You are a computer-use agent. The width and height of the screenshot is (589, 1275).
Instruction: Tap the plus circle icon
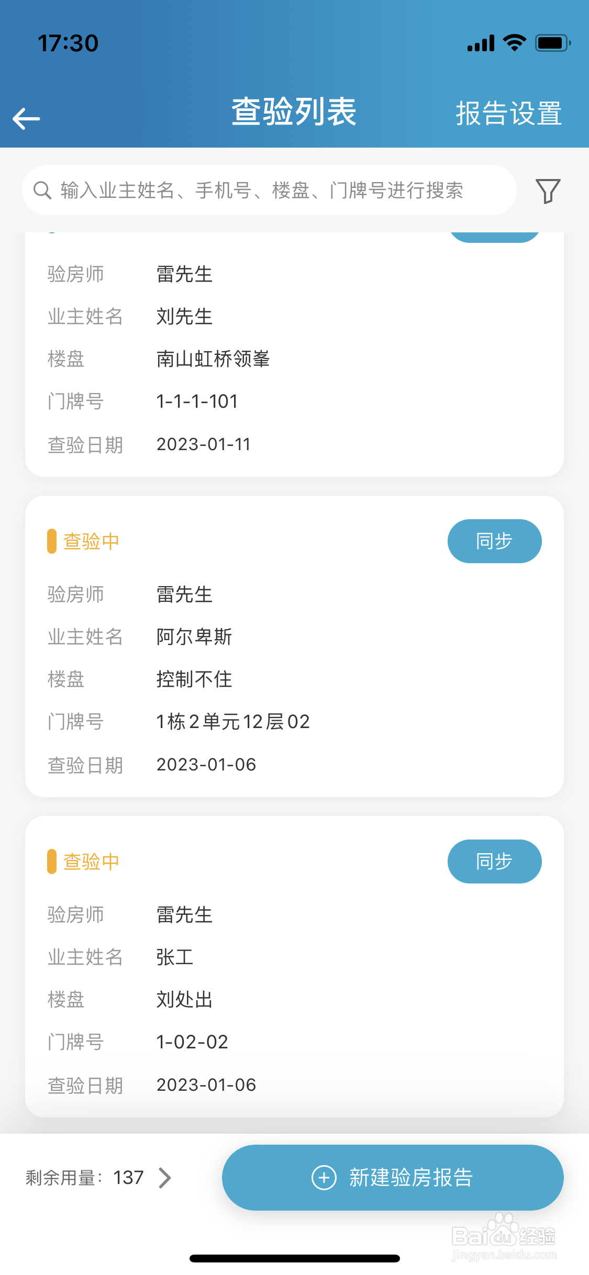[324, 1178]
